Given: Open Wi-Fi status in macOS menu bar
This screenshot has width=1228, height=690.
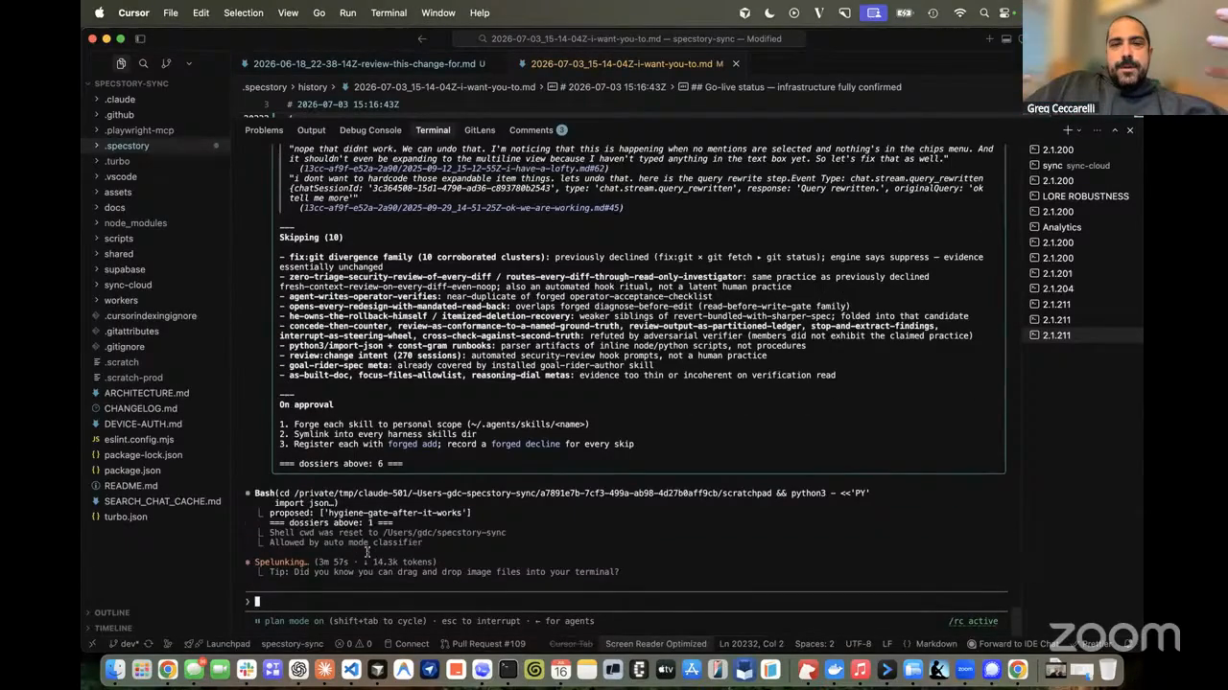Looking at the screenshot, I should coord(960,12).
